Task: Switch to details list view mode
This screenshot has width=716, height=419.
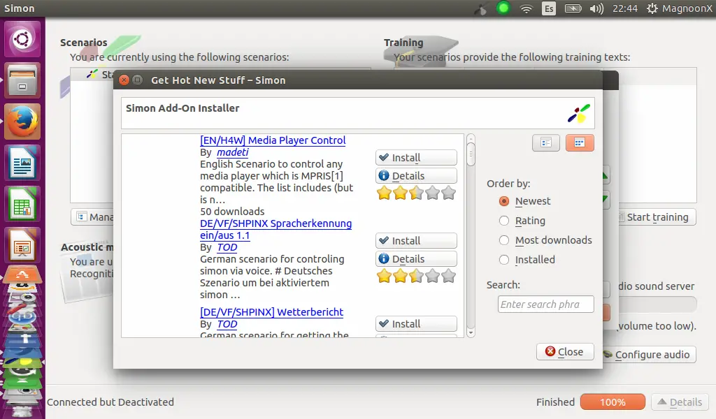Action: tap(546, 142)
